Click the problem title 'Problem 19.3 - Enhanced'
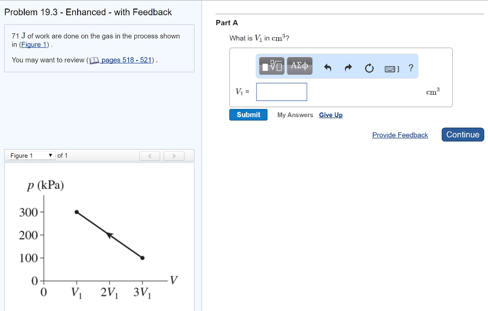This screenshot has width=488, height=311. click(88, 12)
